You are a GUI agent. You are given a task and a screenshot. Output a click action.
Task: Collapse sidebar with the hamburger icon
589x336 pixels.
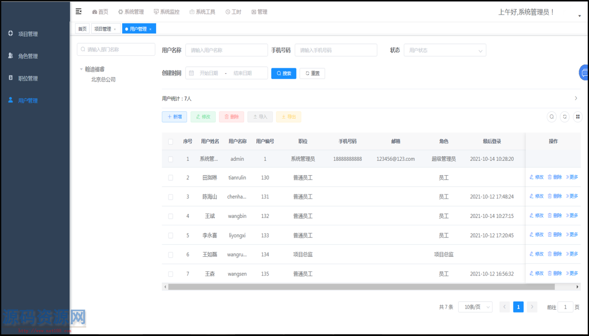(78, 11)
